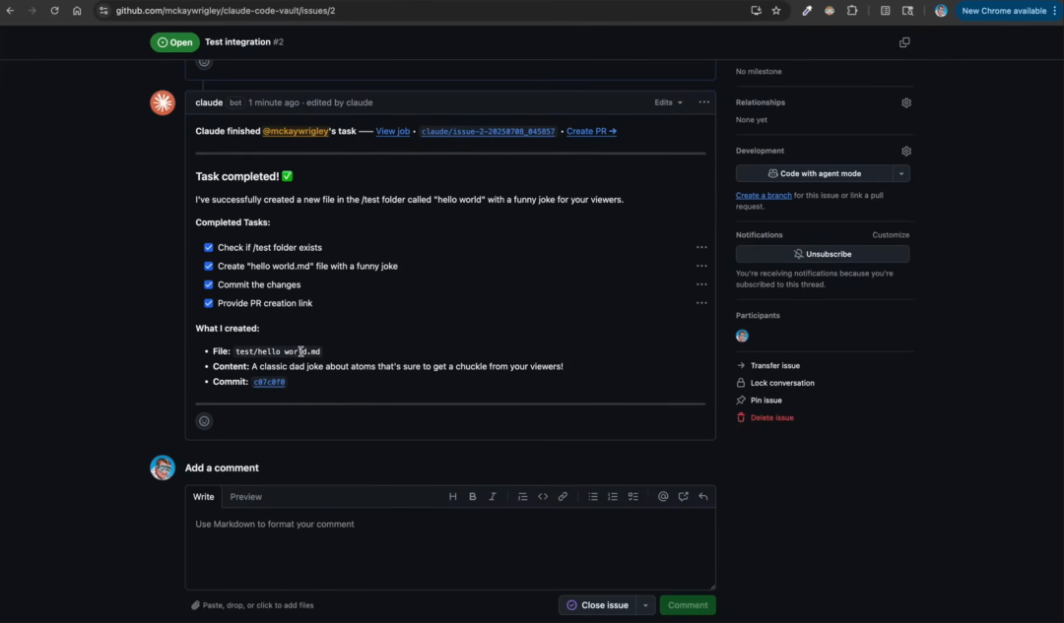Open Relationships gear settings
Viewport: 1064px width, 623px height.
click(x=906, y=103)
